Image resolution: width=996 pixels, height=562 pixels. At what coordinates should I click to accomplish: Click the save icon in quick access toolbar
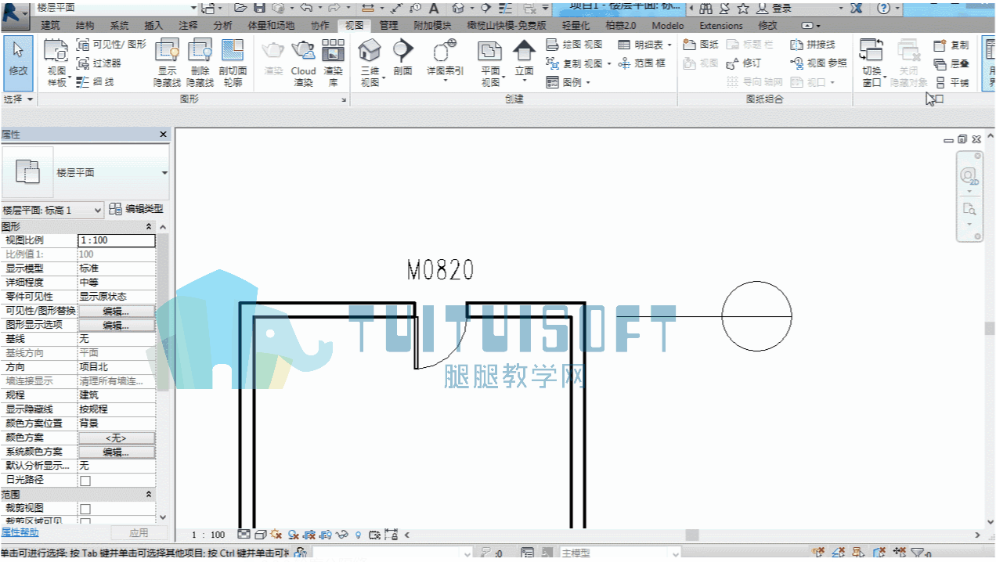click(x=260, y=8)
